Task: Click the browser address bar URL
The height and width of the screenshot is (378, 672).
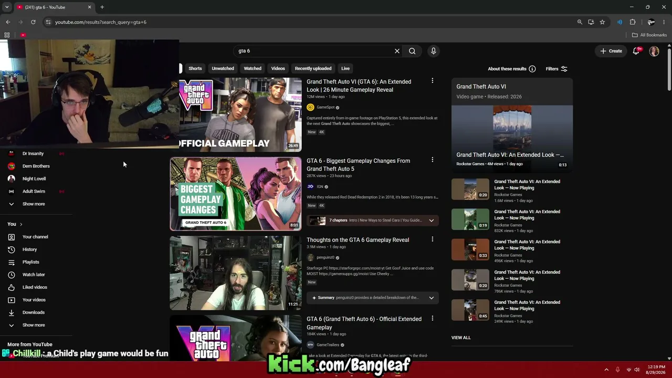Action: [101, 22]
